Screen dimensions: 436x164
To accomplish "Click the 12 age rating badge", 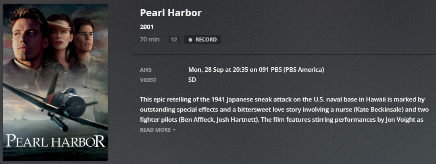I will coord(174,39).
